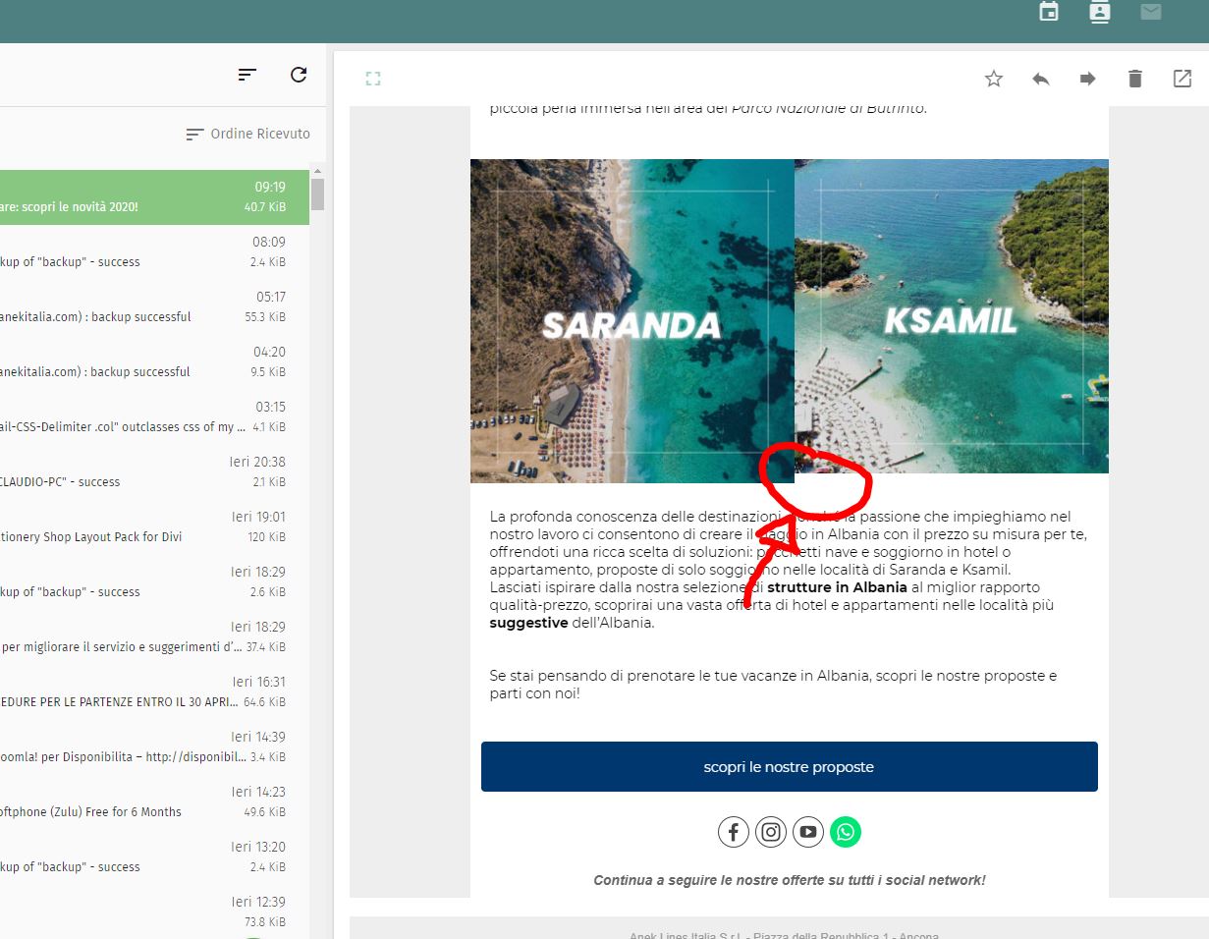Click the WhatsApp social icon

pos(846,832)
